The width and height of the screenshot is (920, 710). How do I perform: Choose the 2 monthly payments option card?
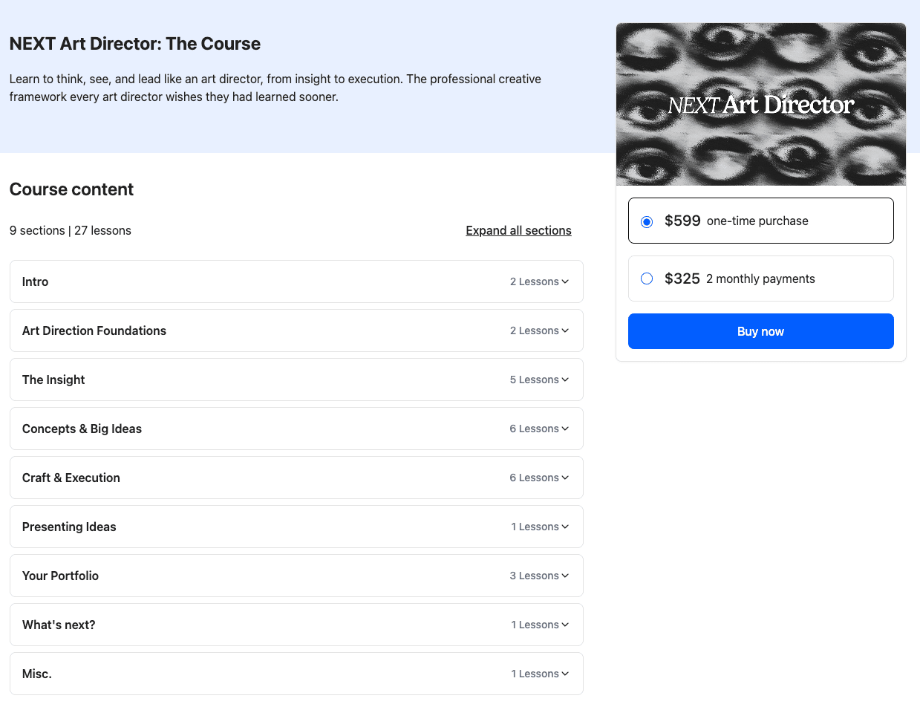pyautogui.click(x=760, y=279)
